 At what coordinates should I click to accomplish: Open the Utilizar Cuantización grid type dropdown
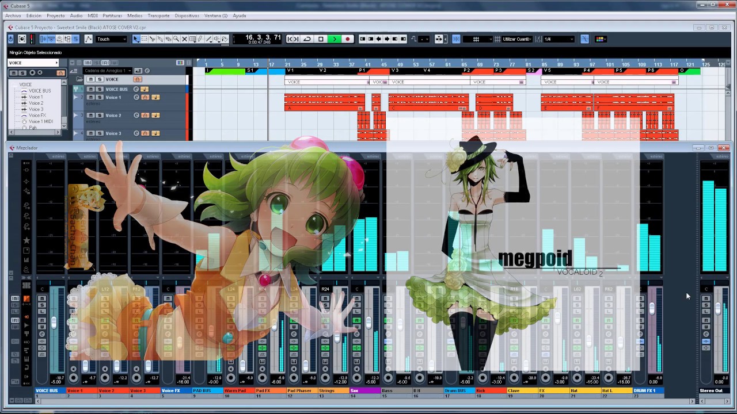[517, 39]
